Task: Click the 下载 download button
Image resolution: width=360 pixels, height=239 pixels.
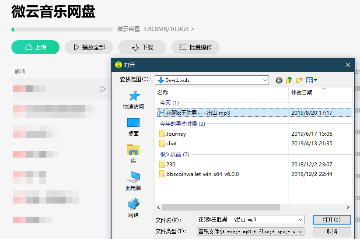Action: (142, 47)
